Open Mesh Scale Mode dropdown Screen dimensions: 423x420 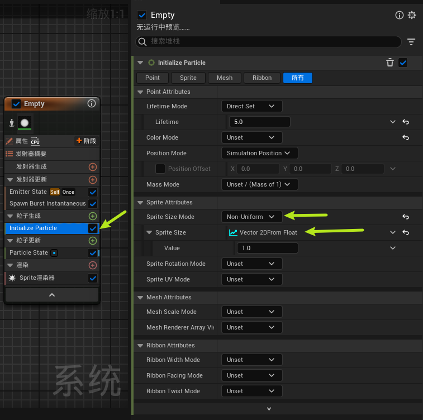pos(251,312)
